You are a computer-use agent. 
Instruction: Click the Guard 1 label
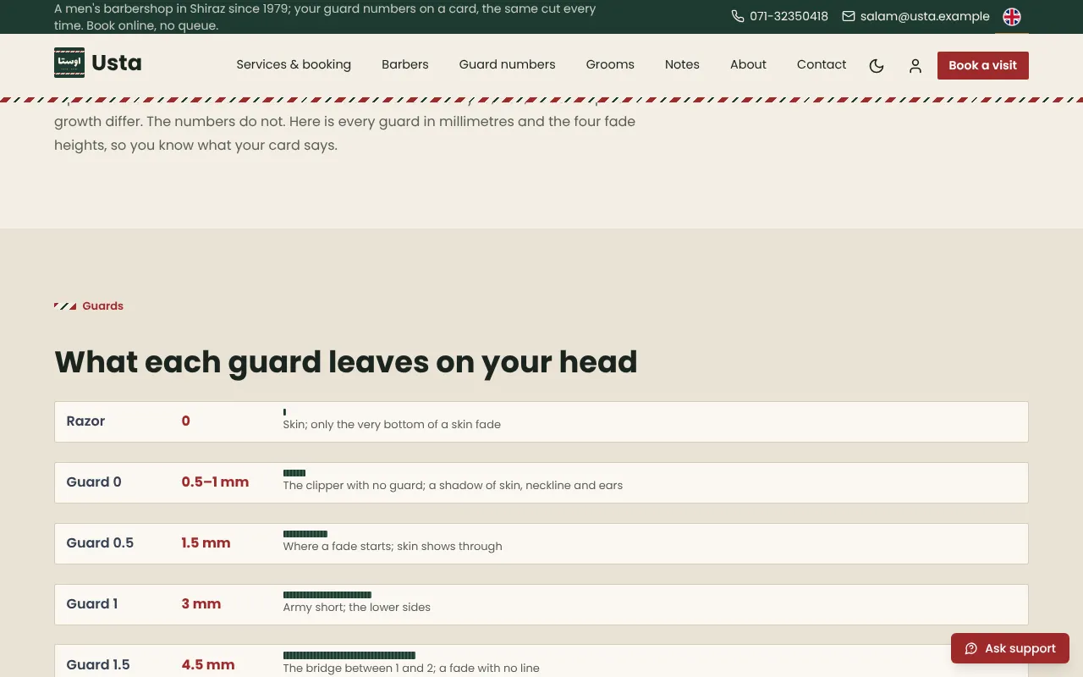(x=92, y=604)
